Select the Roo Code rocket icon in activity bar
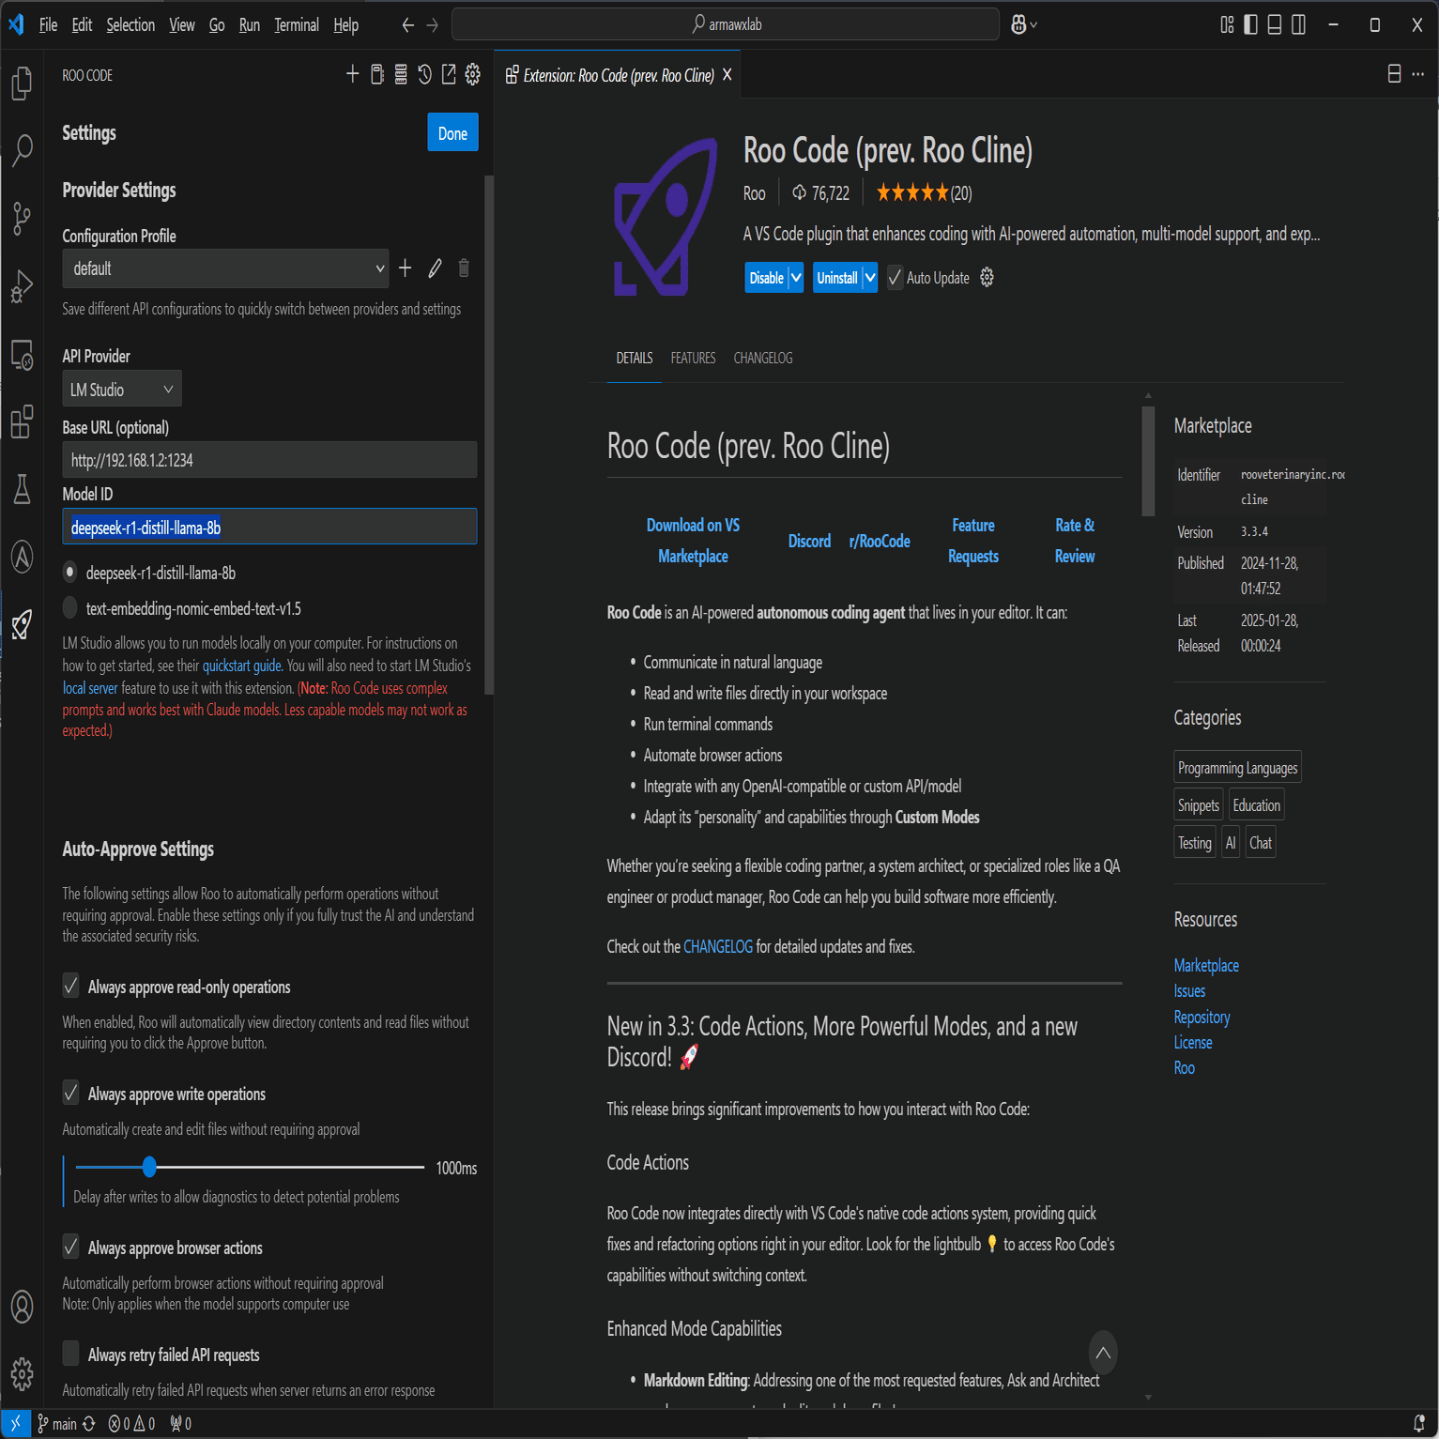Screen dimensions: 1439x1439 [22, 624]
